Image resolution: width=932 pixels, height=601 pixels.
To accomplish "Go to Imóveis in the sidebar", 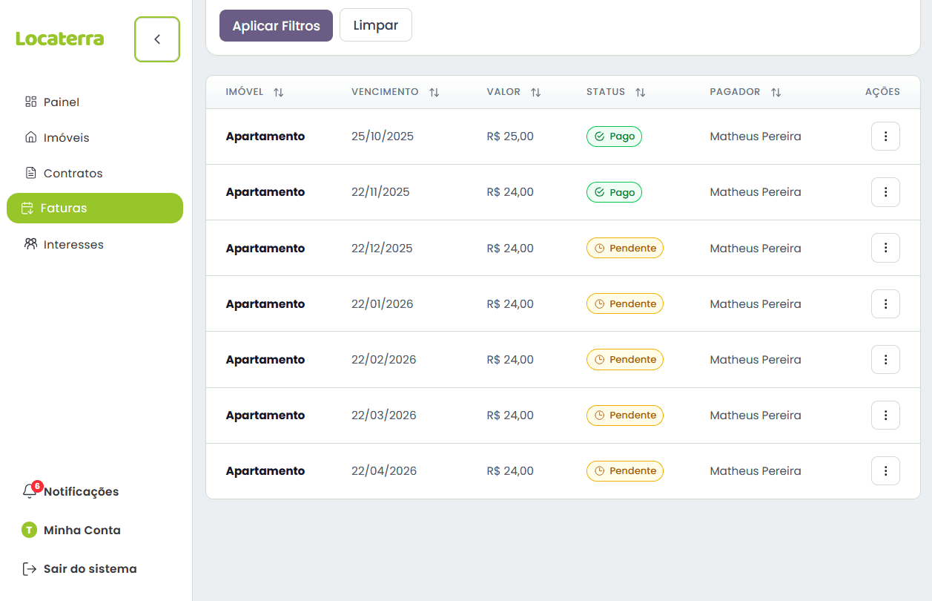I will point(66,138).
